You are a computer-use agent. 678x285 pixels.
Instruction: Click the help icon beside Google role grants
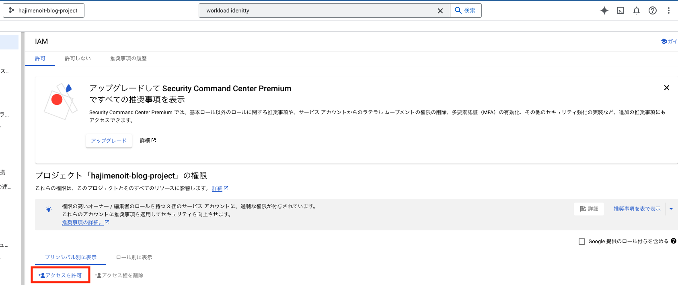coord(674,241)
